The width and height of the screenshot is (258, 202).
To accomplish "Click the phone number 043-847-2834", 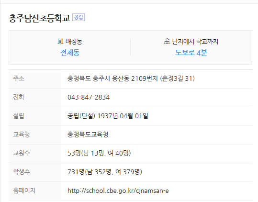I will [x=89, y=97].
